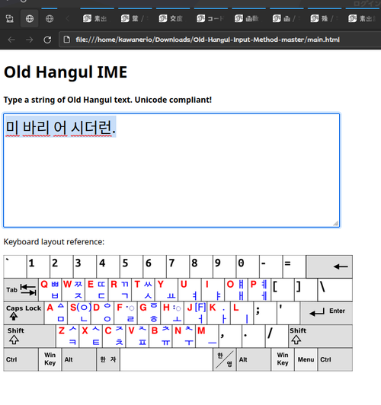Click the Z key with ㅋ
381x405 pixels.
68,336
